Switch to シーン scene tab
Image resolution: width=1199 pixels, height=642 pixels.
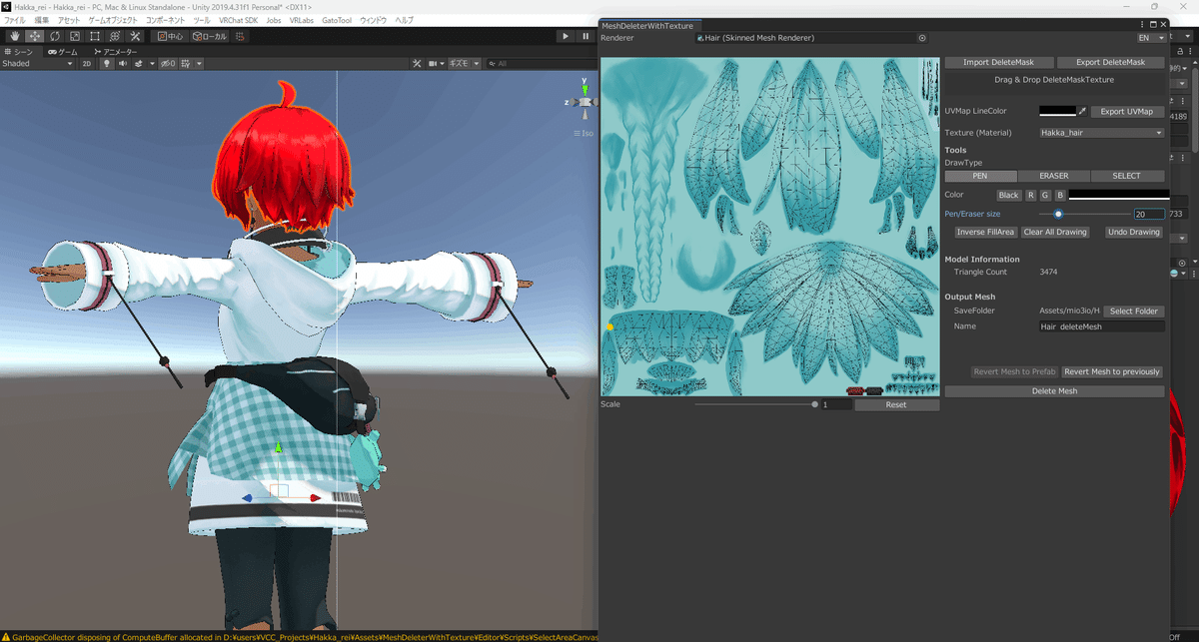19,51
